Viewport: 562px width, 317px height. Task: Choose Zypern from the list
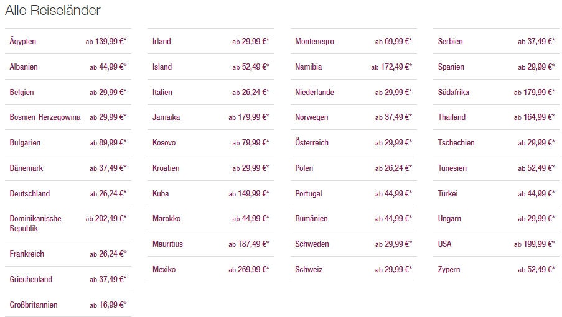tap(450, 270)
